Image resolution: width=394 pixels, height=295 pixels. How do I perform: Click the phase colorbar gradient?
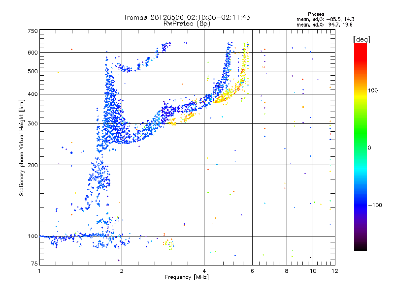pos(361,147)
